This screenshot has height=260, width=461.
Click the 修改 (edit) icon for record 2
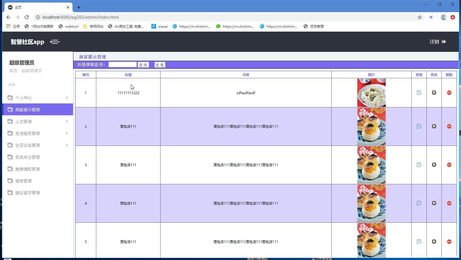[x=434, y=126]
